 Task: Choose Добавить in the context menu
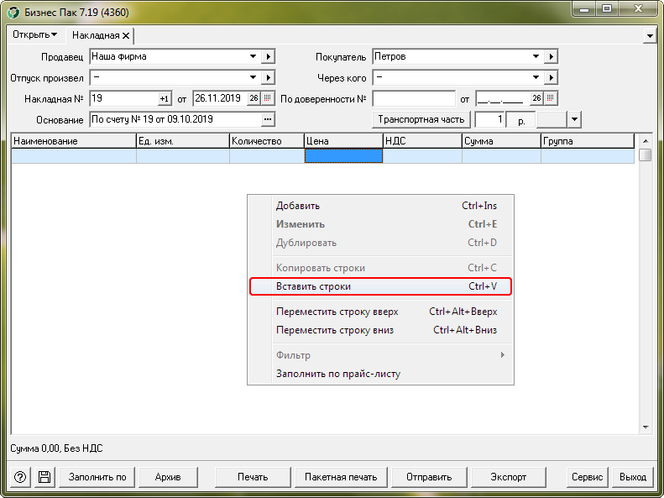298,206
